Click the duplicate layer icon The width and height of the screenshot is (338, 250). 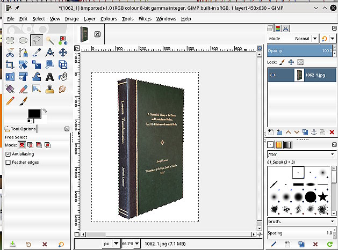click(x=305, y=132)
